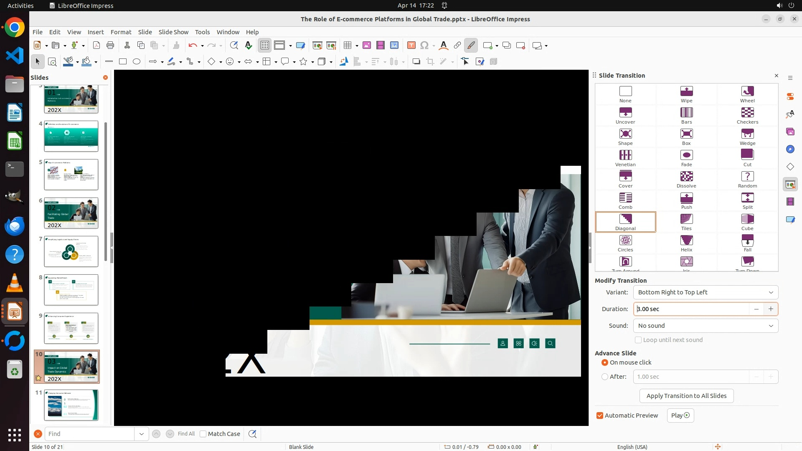The height and width of the screenshot is (451, 802).
Task: Open the Find history dropdown arrow
Action: click(x=141, y=434)
